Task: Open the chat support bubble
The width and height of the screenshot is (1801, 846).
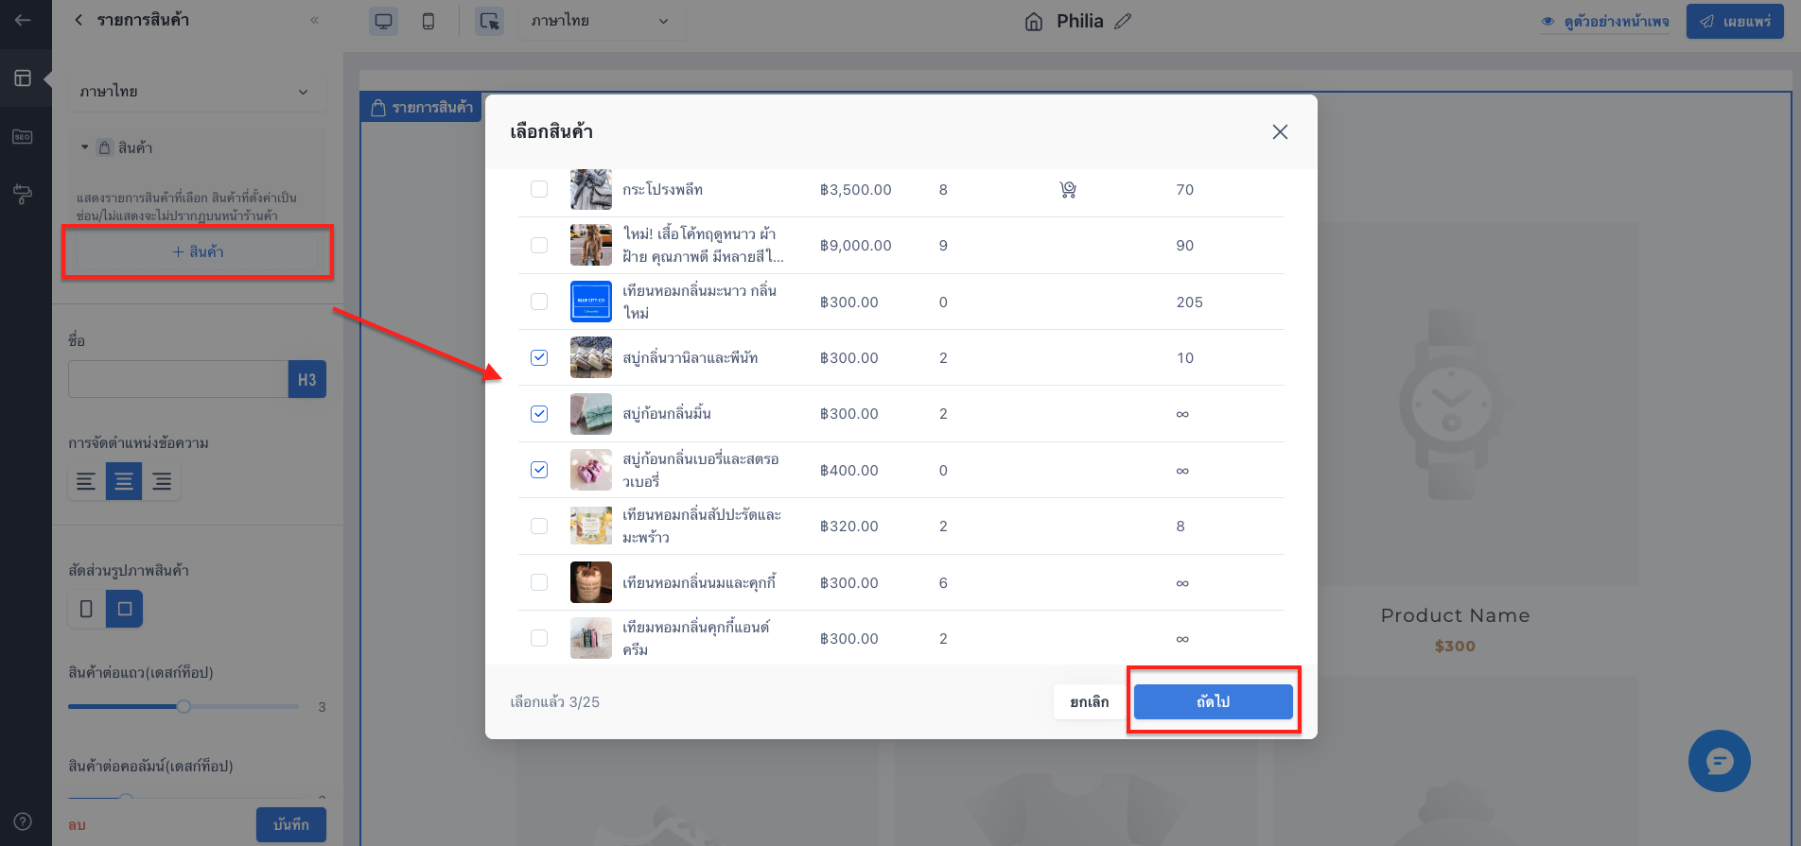Action: (x=1719, y=761)
